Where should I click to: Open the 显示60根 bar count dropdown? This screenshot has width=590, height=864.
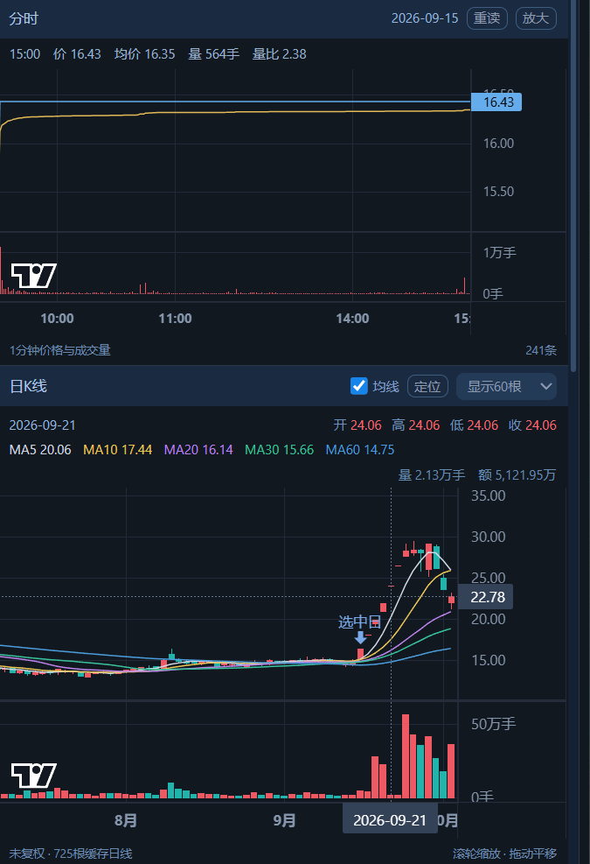(x=506, y=386)
